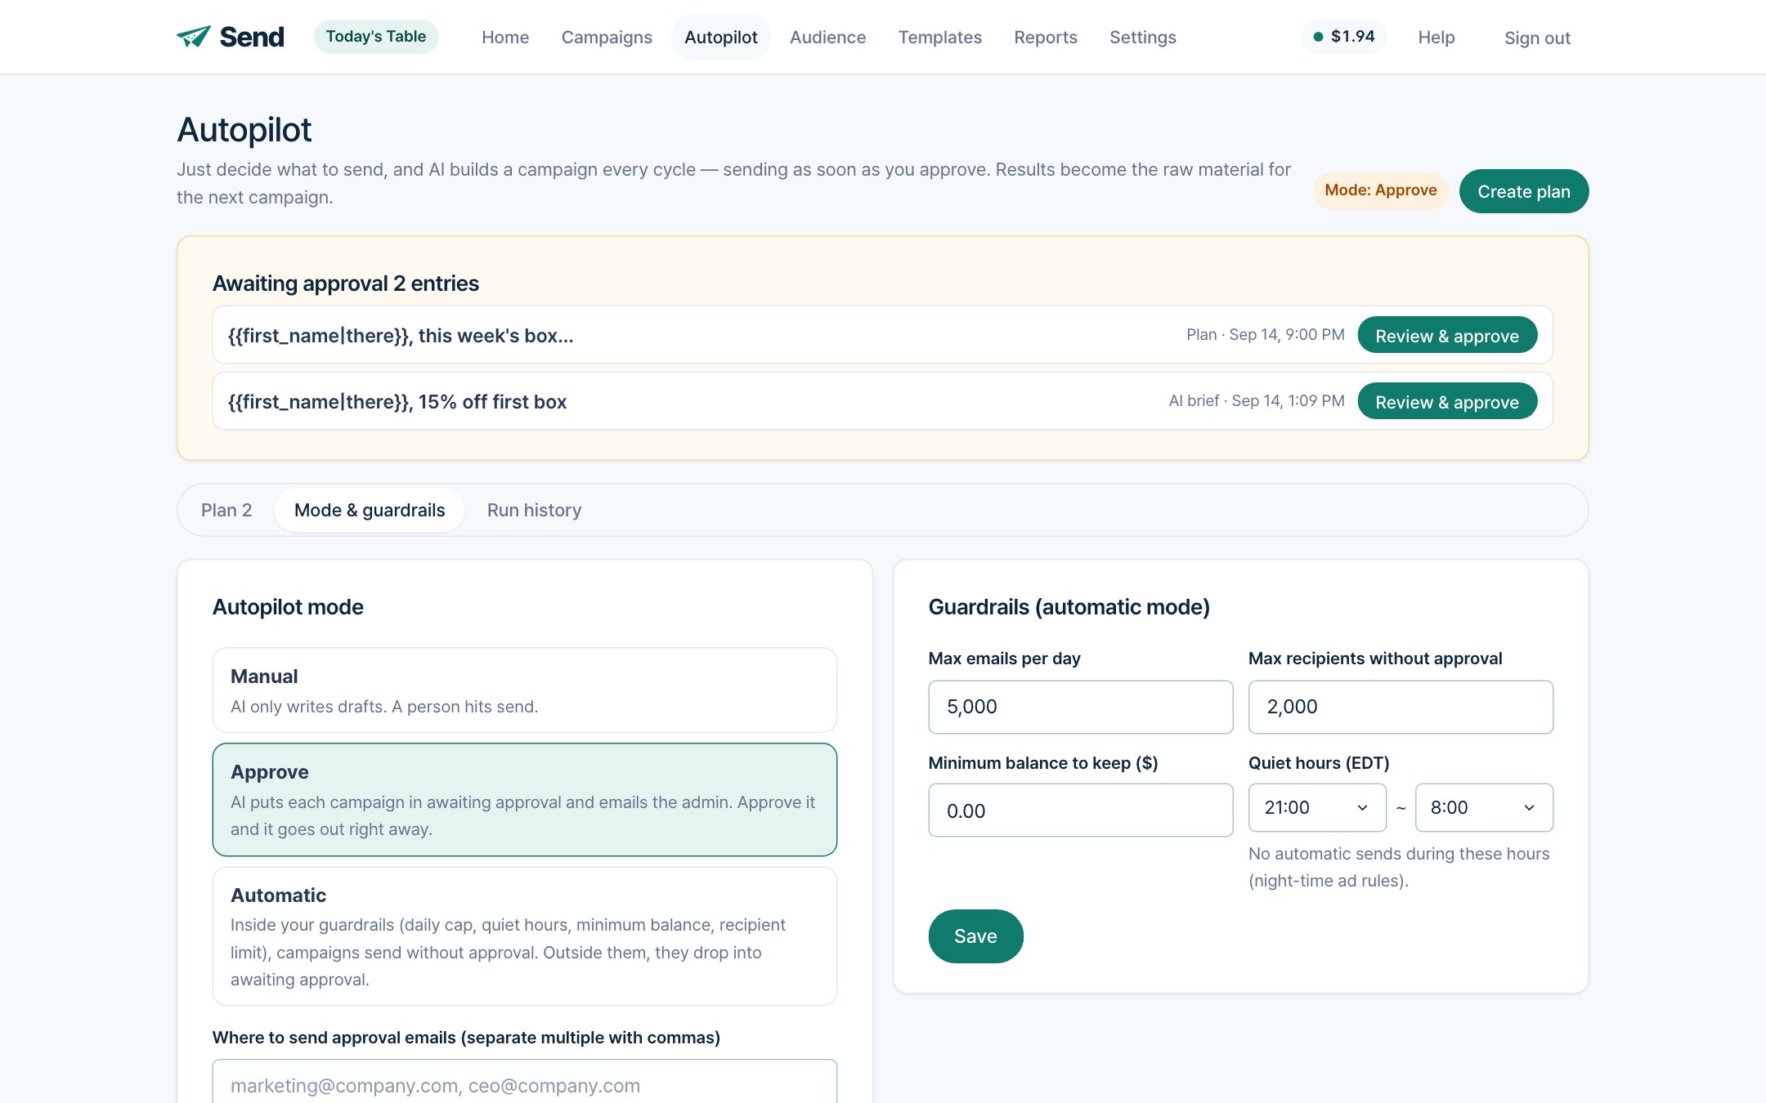Click the Create plan button

[x=1523, y=191]
